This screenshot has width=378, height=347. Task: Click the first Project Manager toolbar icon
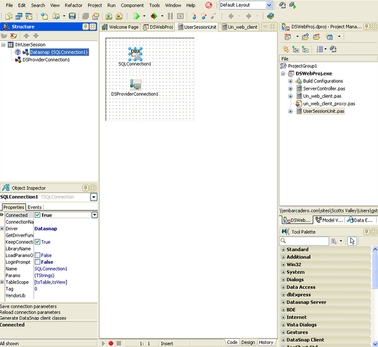[x=288, y=37]
